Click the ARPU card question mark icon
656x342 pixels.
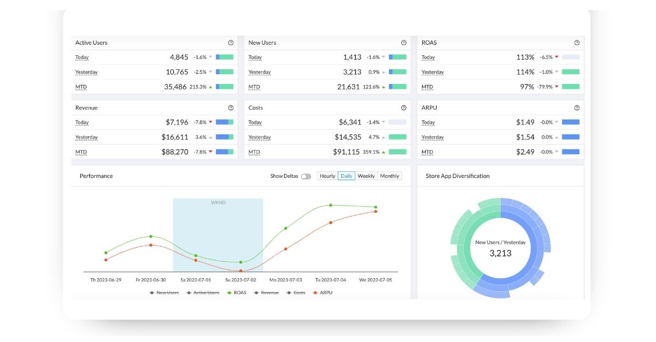pos(577,108)
